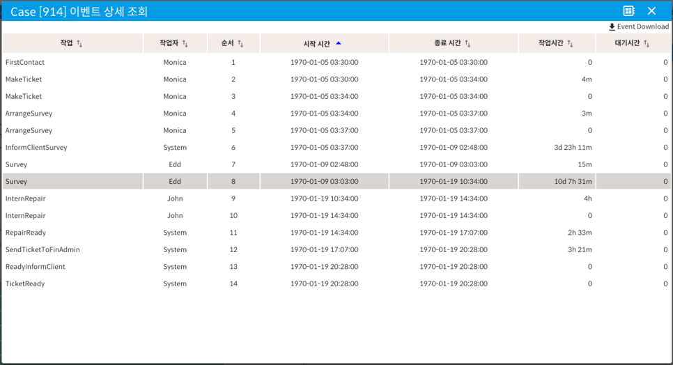The image size is (673, 365).
Task: Sort by 작업시간 column sort icon
Action: [571, 44]
